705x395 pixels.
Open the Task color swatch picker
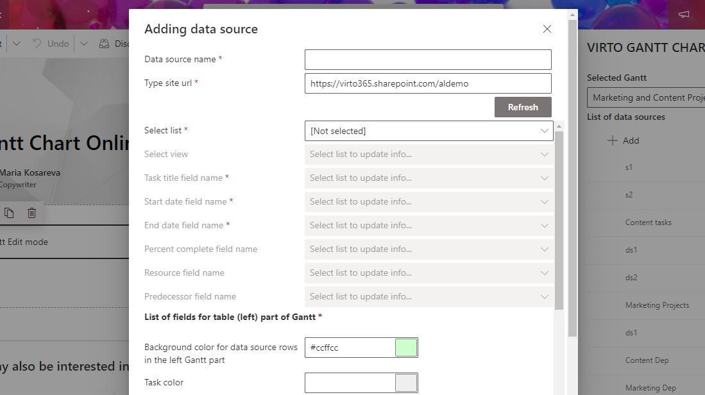coord(406,382)
